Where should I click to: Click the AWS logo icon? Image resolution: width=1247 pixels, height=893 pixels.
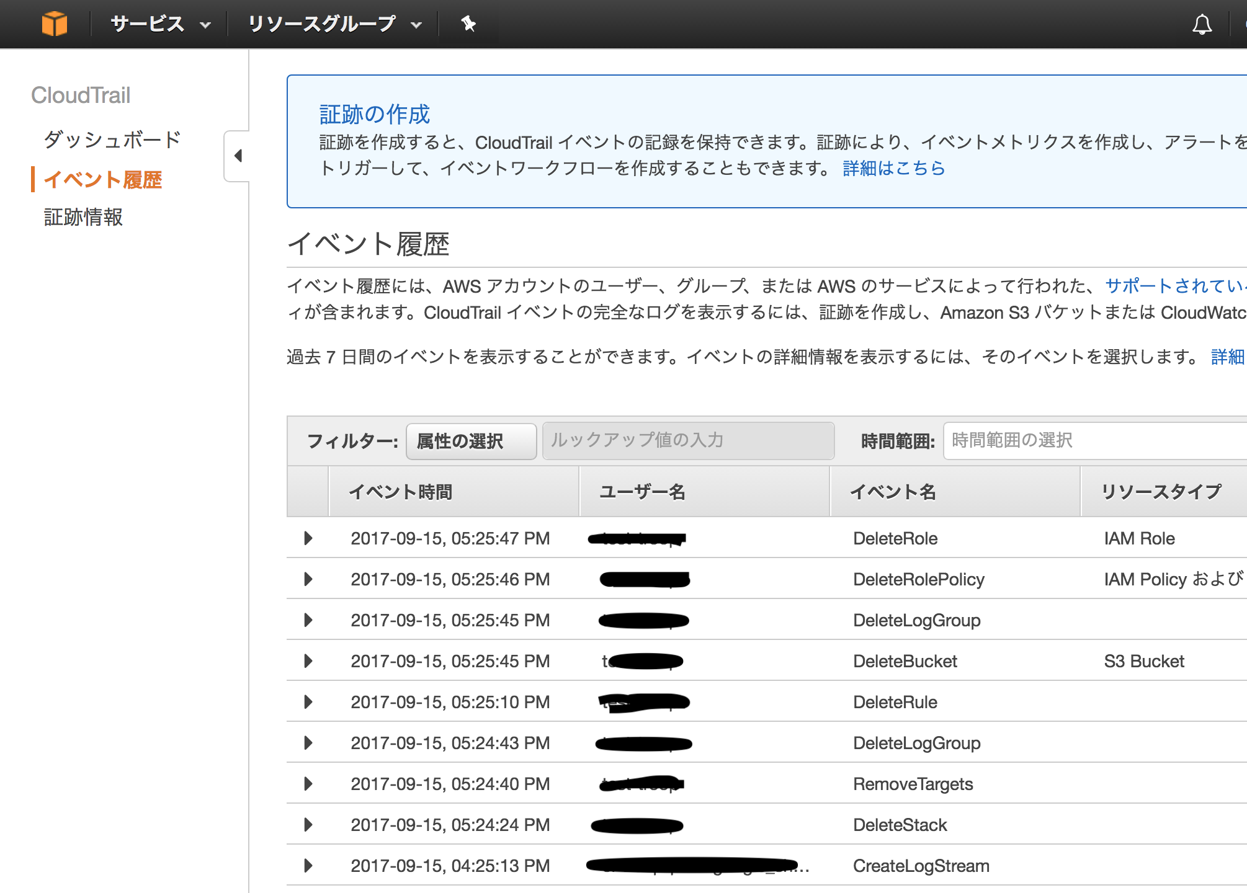tap(55, 24)
